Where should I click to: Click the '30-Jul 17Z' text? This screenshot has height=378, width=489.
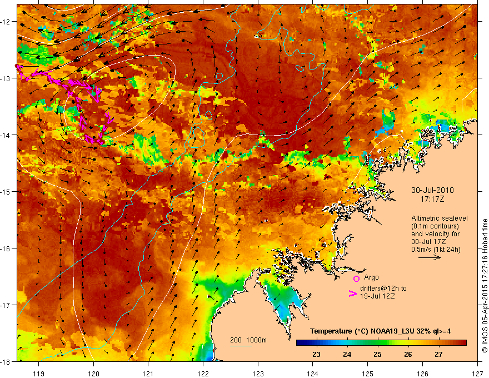point(428,241)
